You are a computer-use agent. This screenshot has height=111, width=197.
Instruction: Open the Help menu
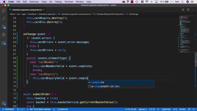89,2
